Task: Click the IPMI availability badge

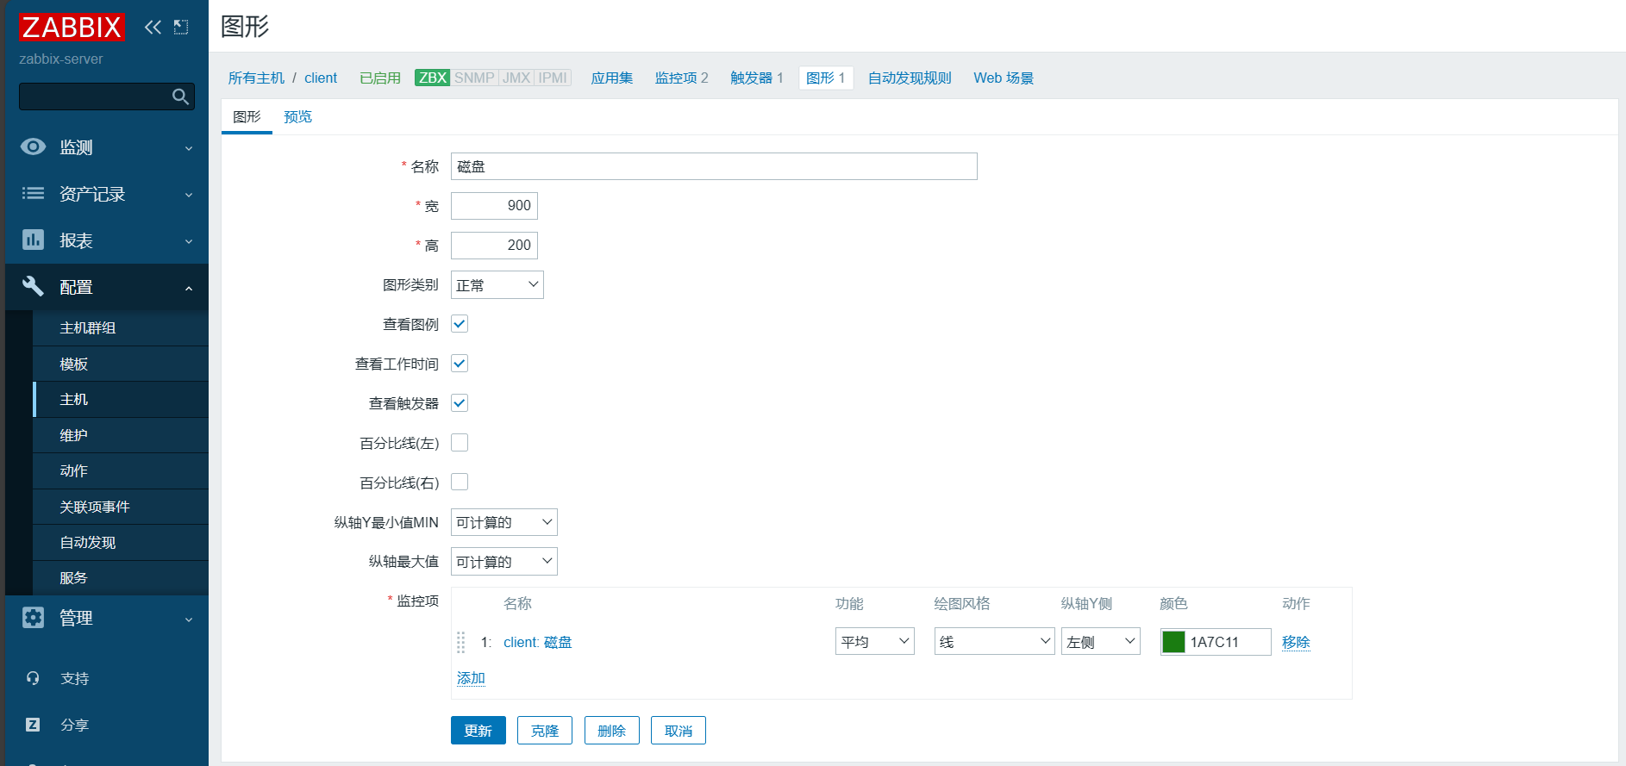Action: coord(553,78)
